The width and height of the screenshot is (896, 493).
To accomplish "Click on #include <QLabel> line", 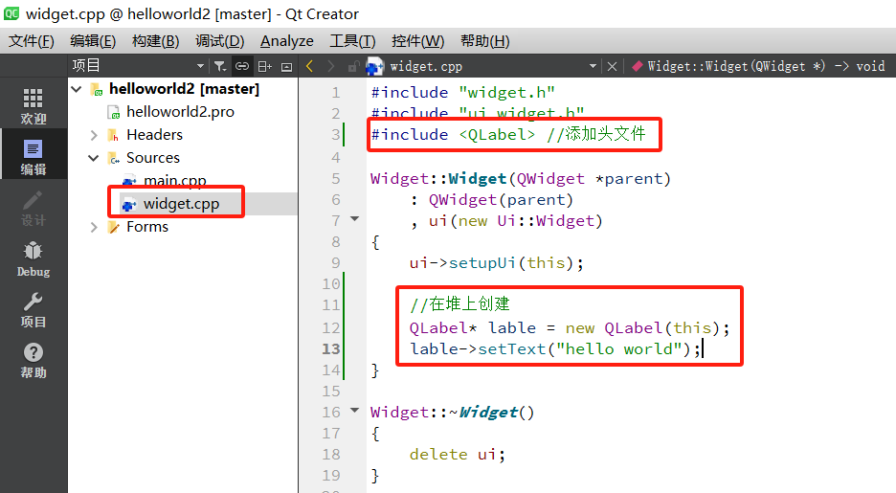I will [x=508, y=134].
